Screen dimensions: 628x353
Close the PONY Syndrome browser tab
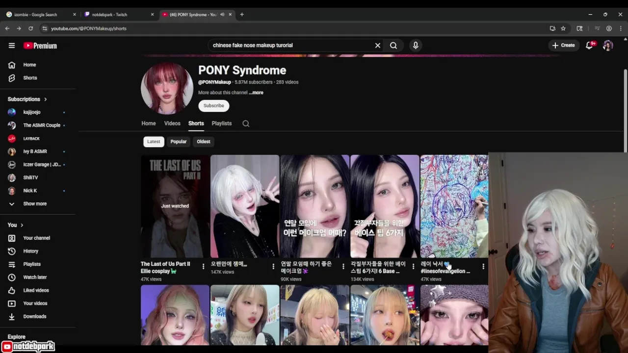[x=230, y=14]
